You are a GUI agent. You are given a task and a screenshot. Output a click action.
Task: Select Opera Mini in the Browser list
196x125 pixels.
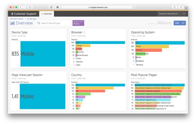coord(80,52)
